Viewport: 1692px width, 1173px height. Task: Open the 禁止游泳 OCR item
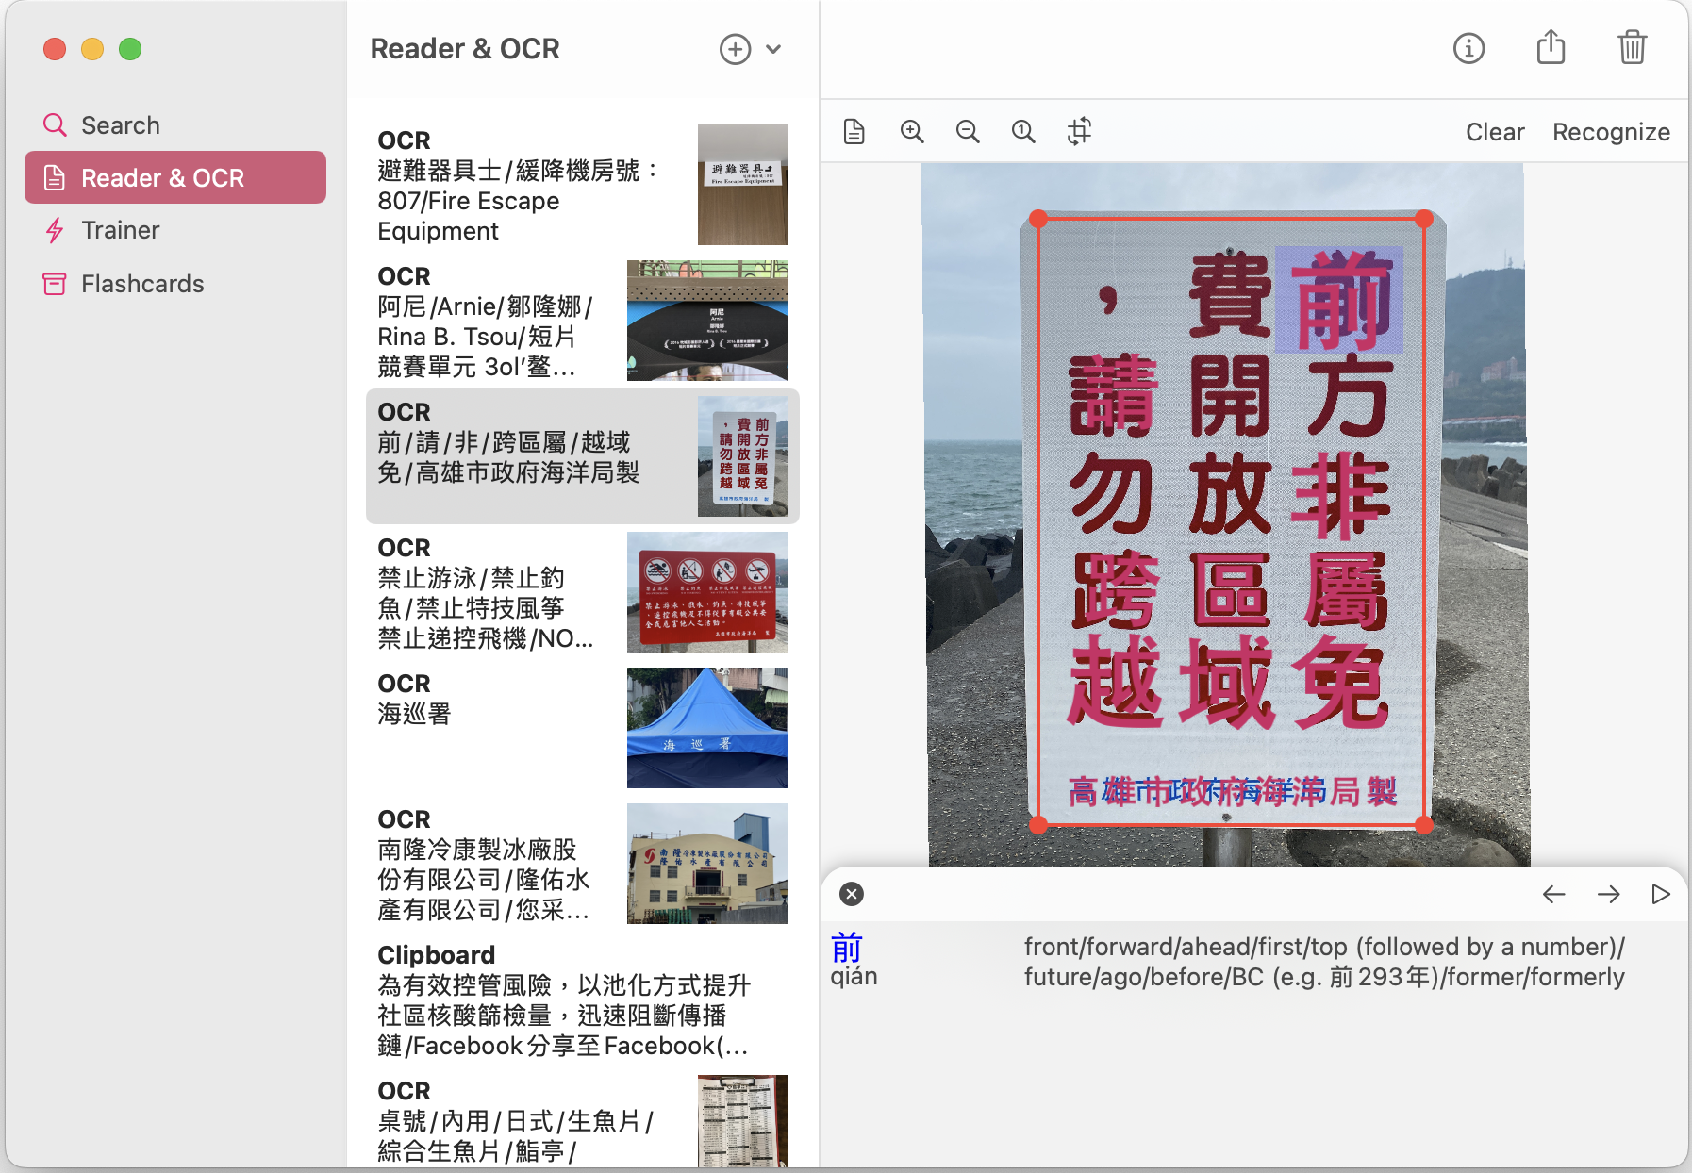tap(583, 592)
